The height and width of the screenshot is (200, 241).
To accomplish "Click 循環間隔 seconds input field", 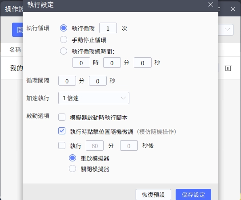I will (98, 81).
